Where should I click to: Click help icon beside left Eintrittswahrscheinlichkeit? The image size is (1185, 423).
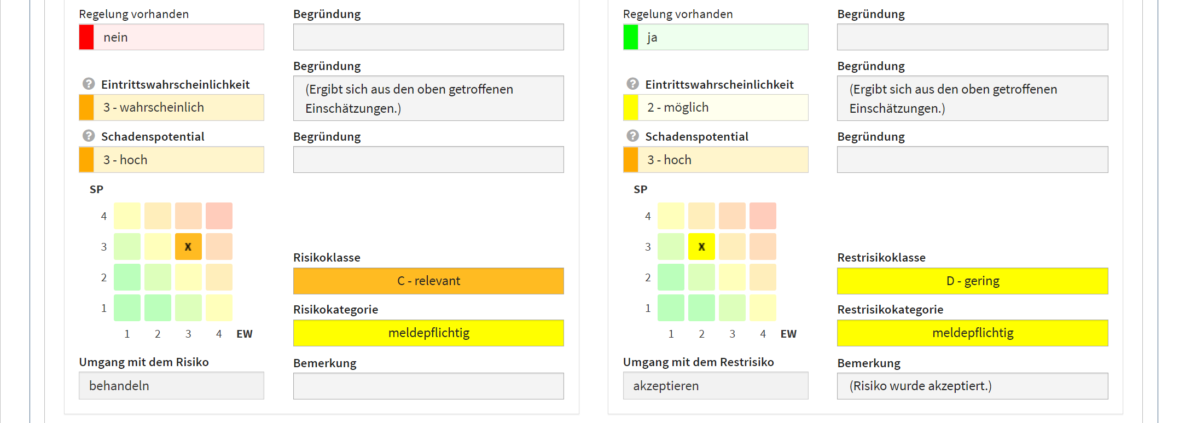tap(89, 84)
